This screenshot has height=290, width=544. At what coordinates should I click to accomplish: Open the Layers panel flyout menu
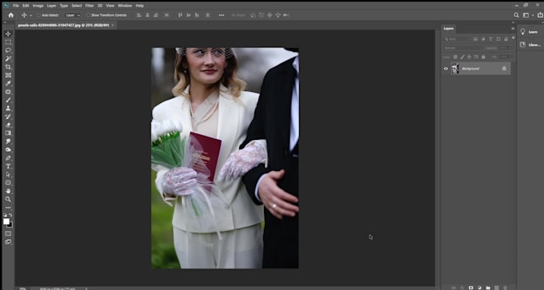tap(513, 29)
